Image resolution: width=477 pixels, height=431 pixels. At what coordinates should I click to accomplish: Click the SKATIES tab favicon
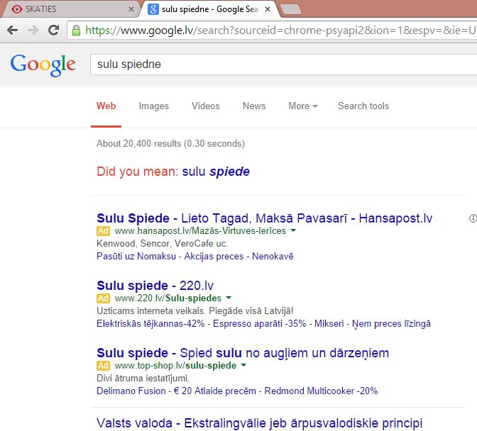(17, 9)
